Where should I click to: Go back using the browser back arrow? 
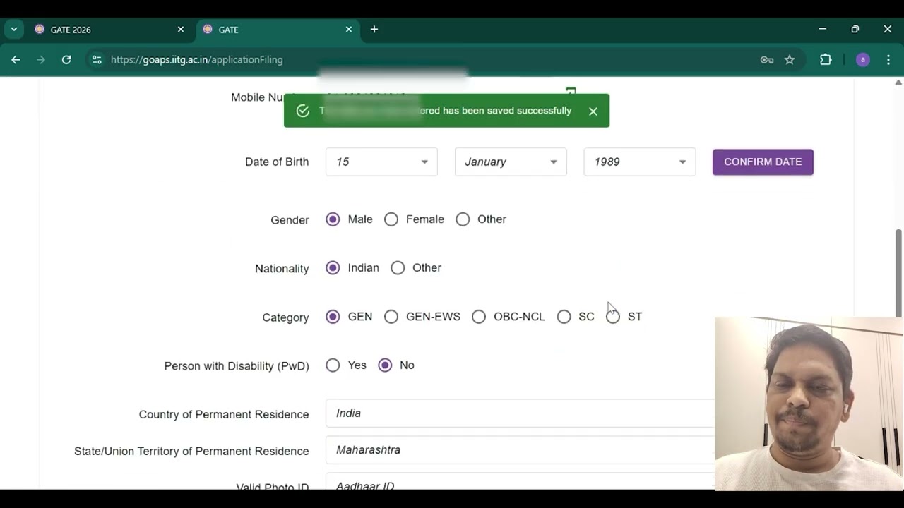click(16, 60)
